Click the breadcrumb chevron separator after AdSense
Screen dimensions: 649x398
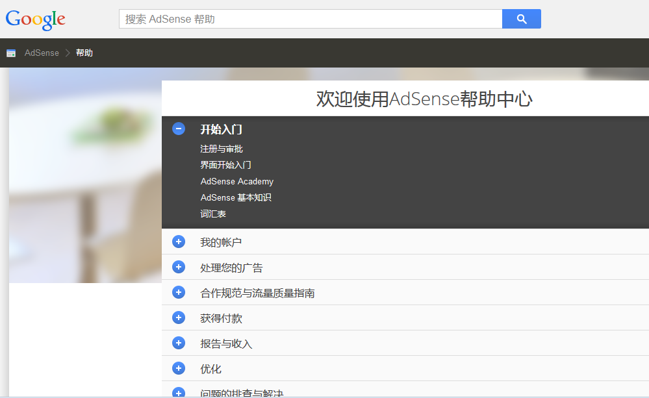pos(68,53)
